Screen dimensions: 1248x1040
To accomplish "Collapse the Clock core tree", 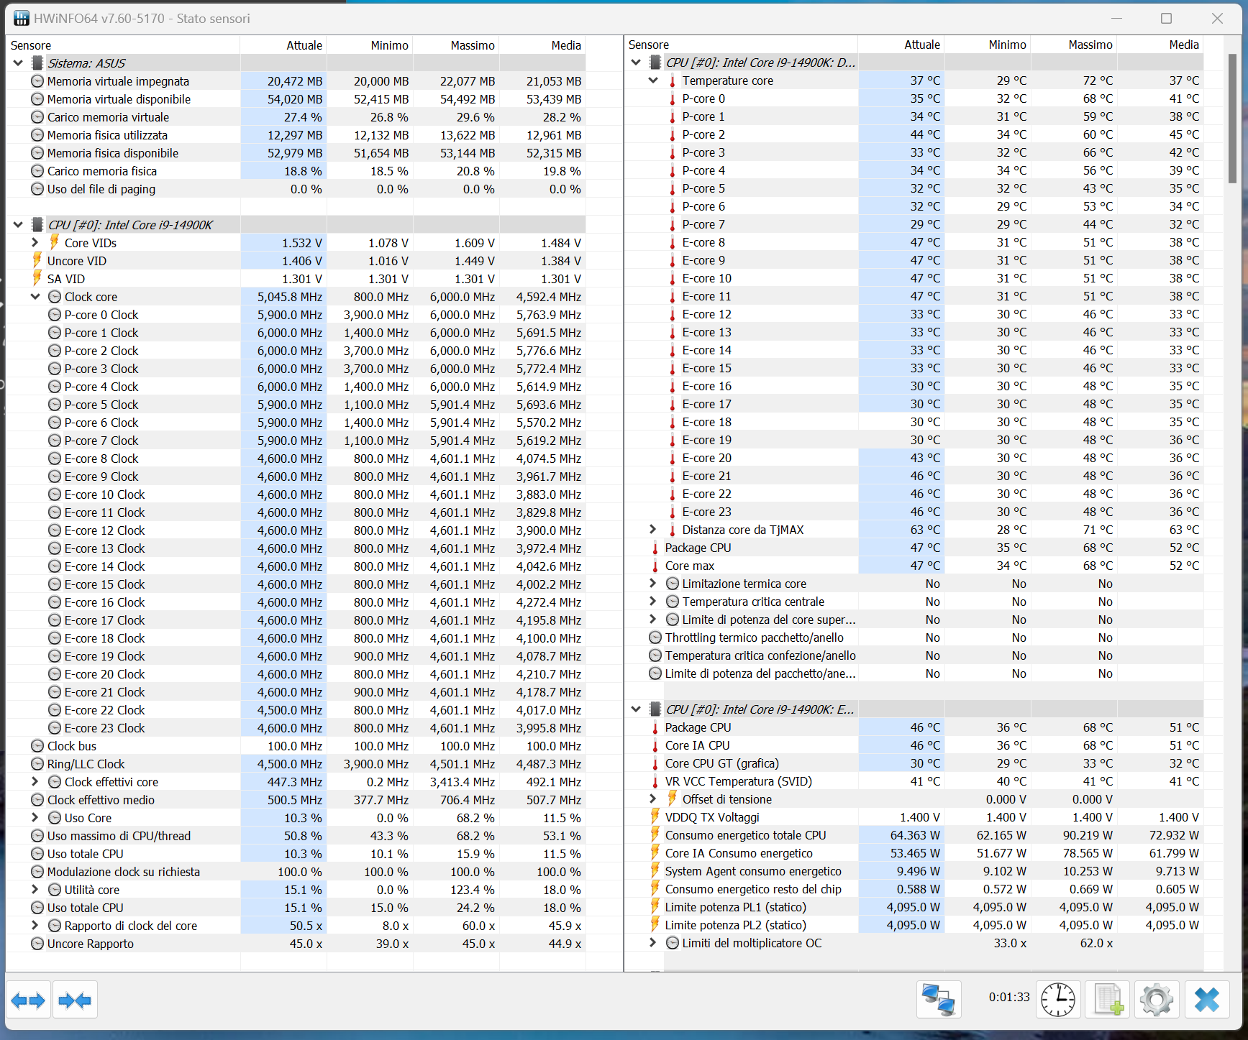I will 35,297.
